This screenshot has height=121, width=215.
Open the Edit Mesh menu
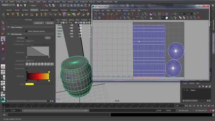(x=57, y=2)
